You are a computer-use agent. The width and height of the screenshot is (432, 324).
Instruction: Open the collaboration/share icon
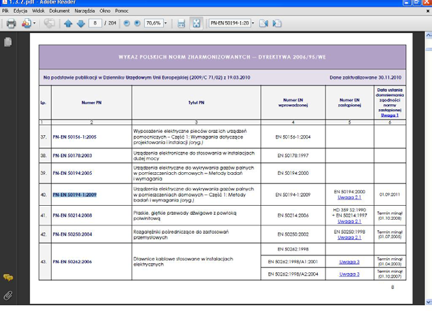(x=26, y=23)
